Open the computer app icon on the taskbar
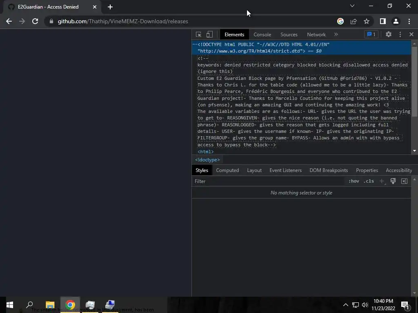The height and width of the screenshot is (313, 418). point(110,305)
